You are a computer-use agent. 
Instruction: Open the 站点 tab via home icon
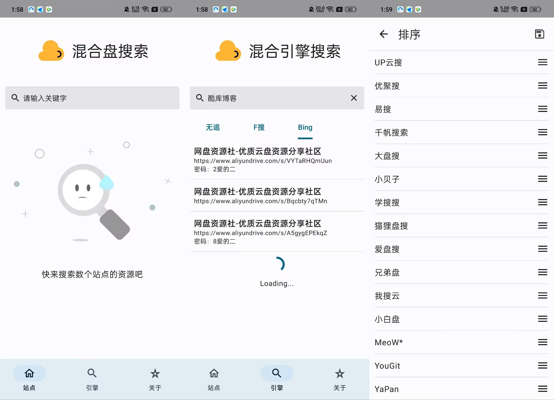29,379
